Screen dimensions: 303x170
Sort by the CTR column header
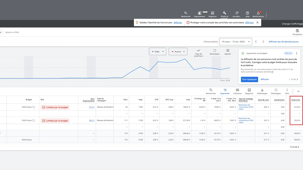pyautogui.click(x=156, y=100)
